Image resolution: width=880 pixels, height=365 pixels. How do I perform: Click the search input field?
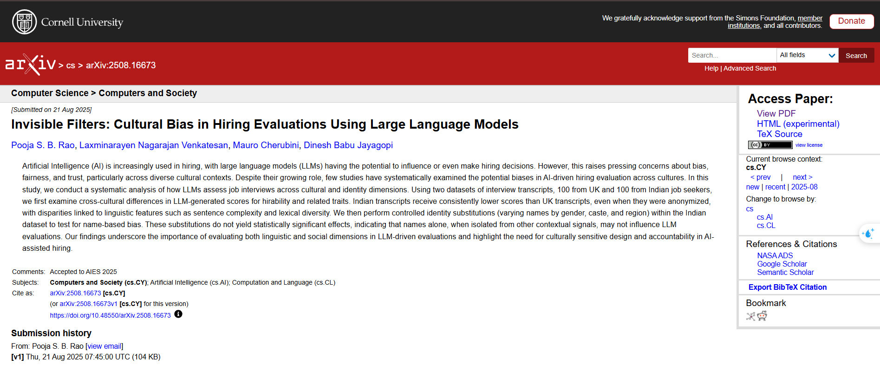click(732, 55)
